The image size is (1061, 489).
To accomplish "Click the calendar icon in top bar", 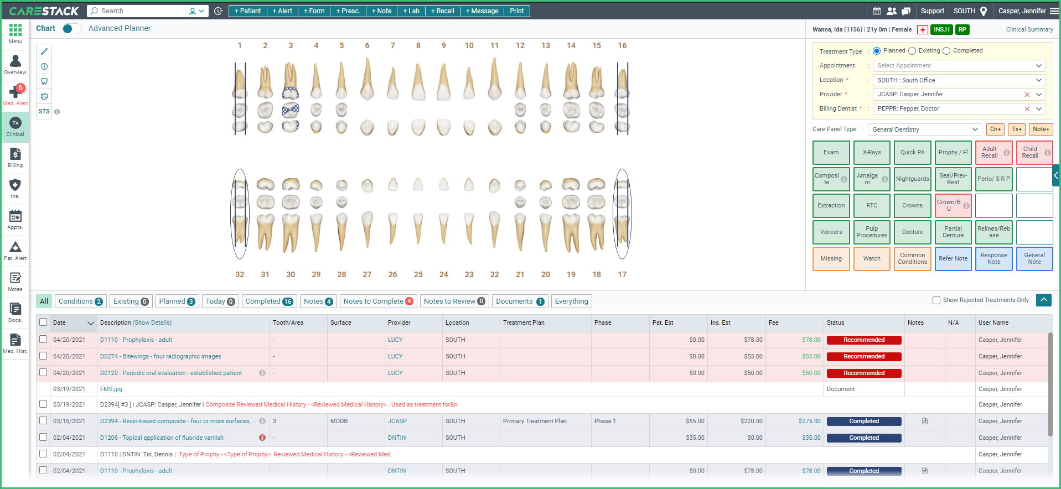I will point(877,11).
